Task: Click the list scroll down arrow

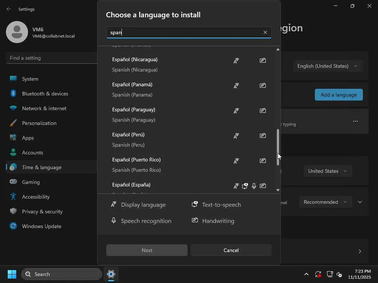Action: coord(278,190)
